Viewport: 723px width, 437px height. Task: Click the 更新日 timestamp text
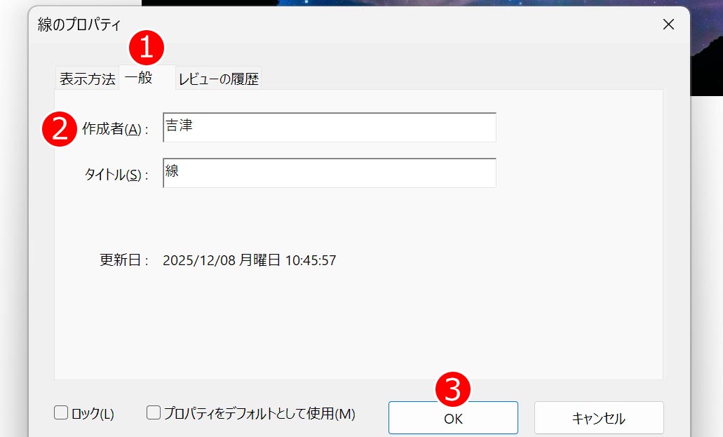249,260
